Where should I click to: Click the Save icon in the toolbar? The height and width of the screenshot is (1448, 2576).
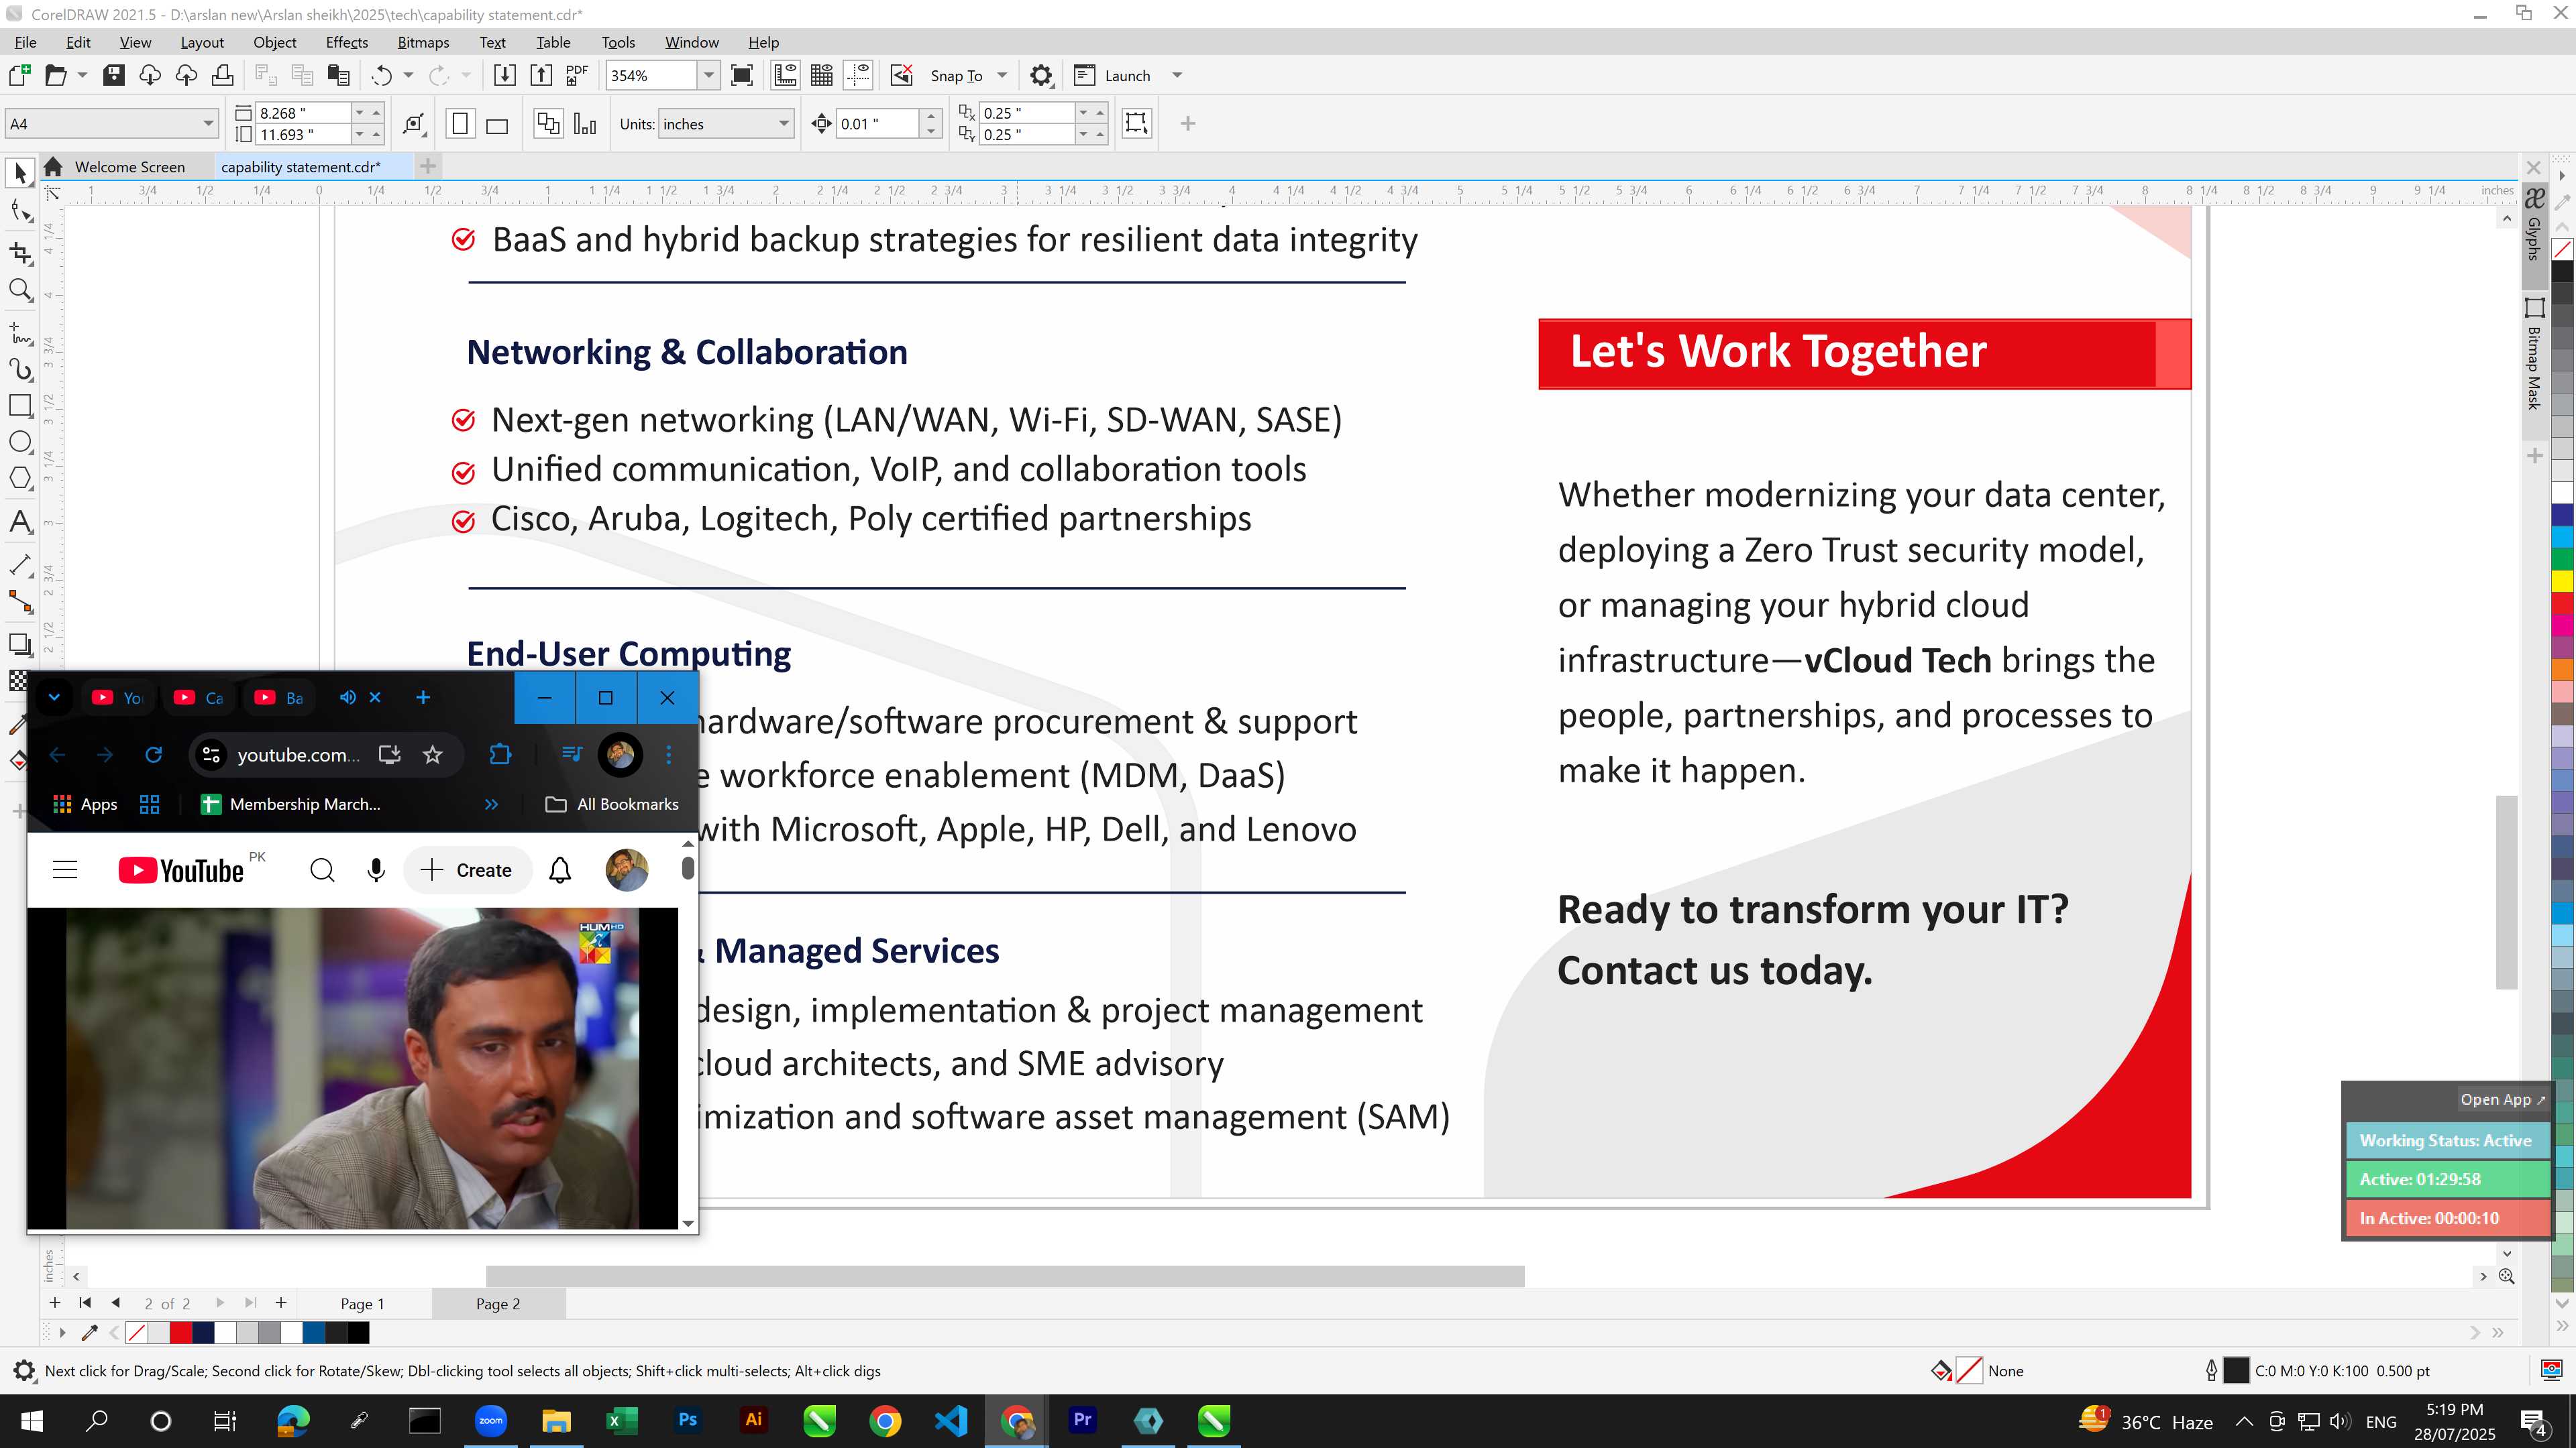click(x=113, y=75)
